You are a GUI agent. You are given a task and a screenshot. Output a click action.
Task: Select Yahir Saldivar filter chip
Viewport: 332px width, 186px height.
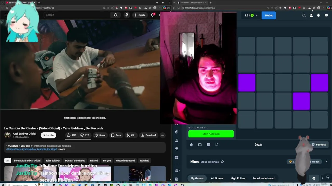click(x=53, y=161)
